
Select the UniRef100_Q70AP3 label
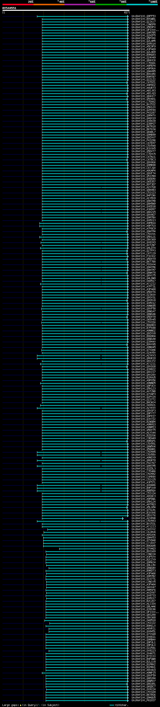click(x=143, y=394)
